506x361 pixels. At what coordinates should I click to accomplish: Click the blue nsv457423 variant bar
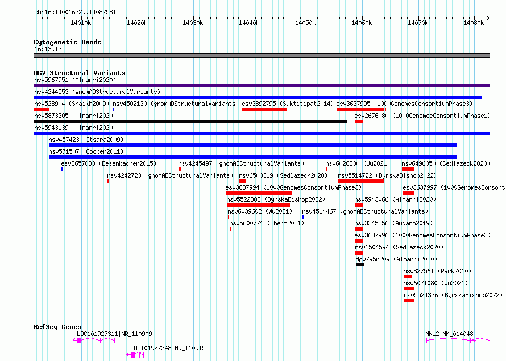(252, 145)
